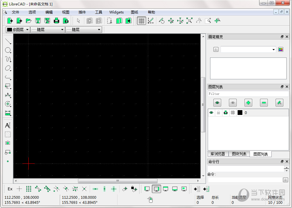Open the 编辑 menu

click(x=49, y=12)
